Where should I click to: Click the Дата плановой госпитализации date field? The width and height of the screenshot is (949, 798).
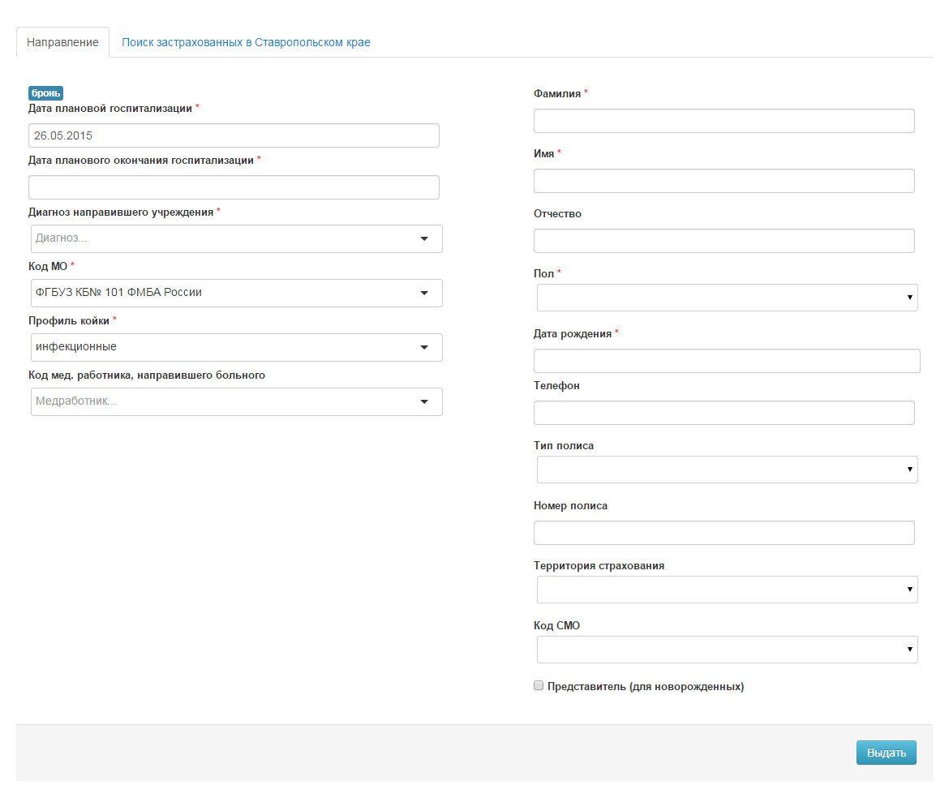(x=234, y=135)
